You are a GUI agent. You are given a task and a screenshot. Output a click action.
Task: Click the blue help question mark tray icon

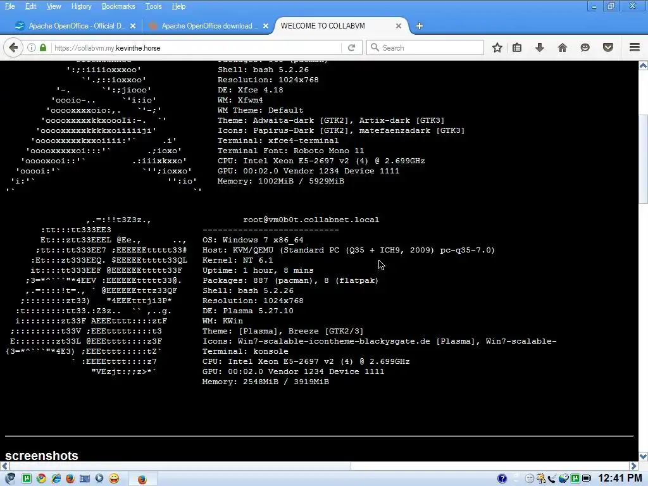(502, 478)
